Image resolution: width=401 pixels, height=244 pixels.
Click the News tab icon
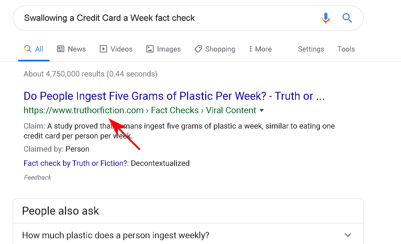click(60, 49)
